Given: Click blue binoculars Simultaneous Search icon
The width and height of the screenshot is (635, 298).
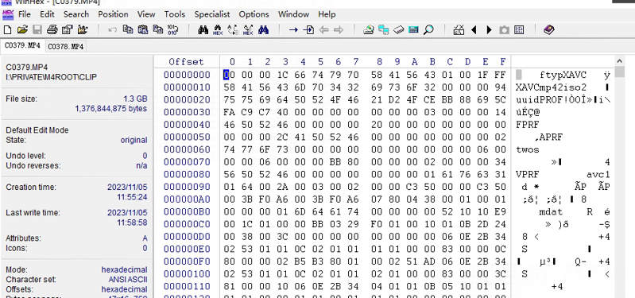Looking at the screenshot, I should coord(263,29).
